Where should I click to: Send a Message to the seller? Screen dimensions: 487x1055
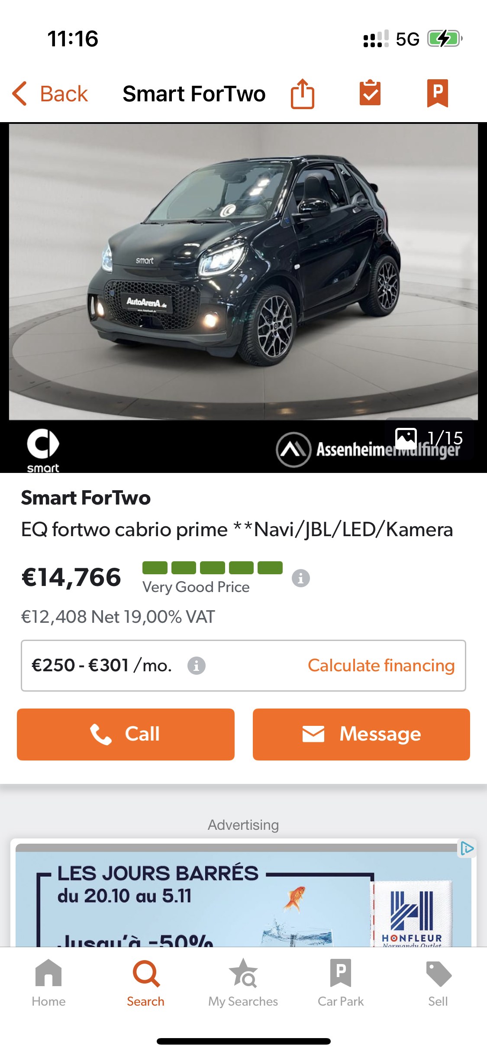[361, 734]
